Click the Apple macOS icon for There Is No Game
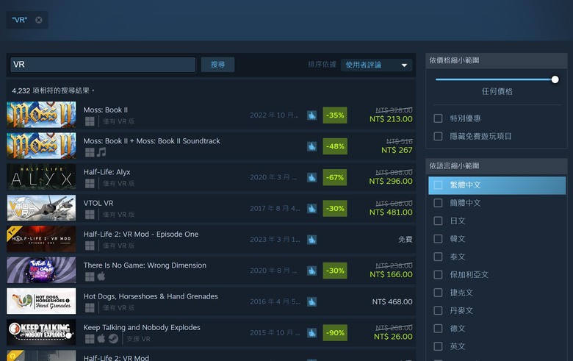This screenshot has height=361, width=573. tap(101, 276)
